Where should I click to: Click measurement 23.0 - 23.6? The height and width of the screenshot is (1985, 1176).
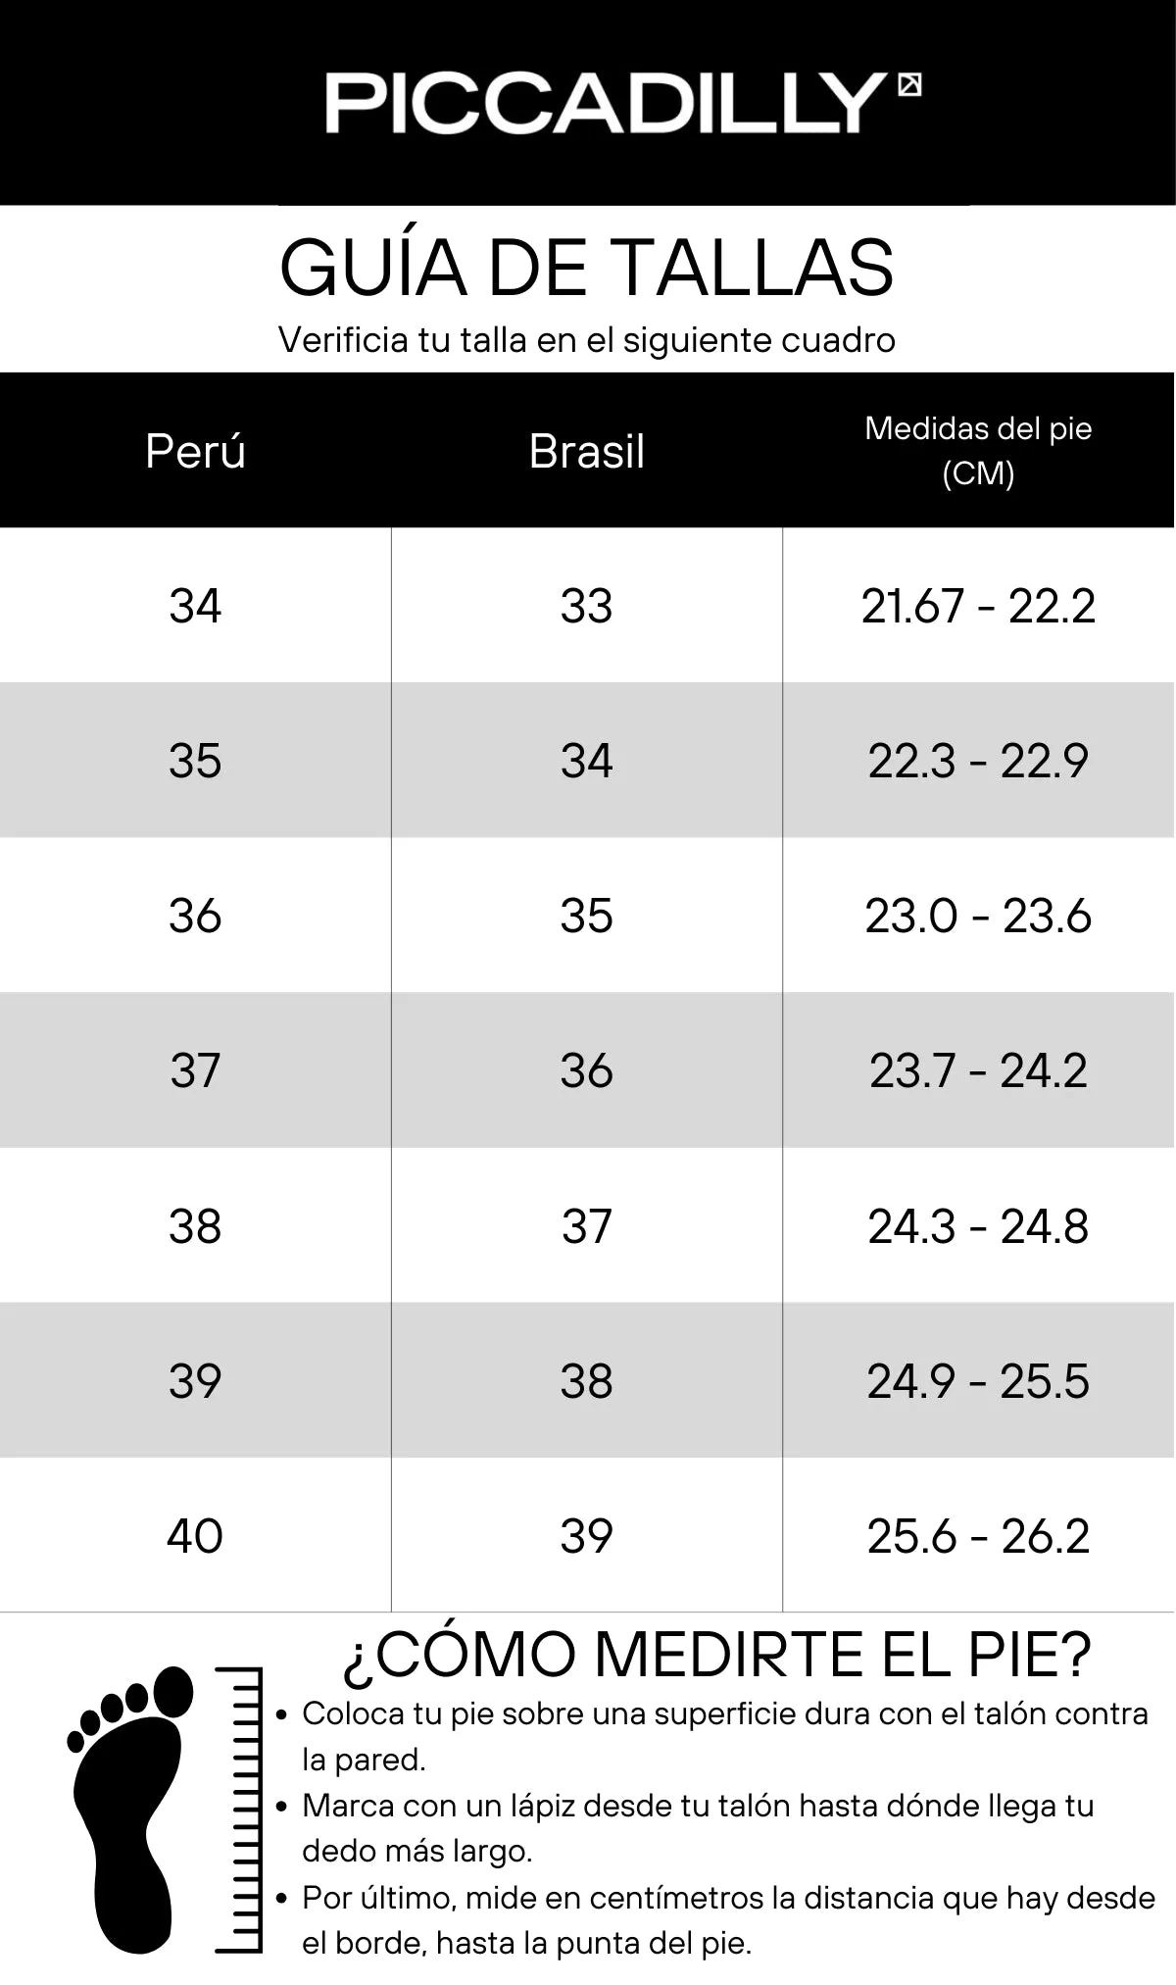pyautogui.click(x=978, y=916)
